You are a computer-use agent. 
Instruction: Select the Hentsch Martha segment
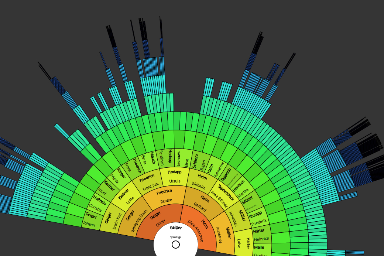[x=241, y=188]
